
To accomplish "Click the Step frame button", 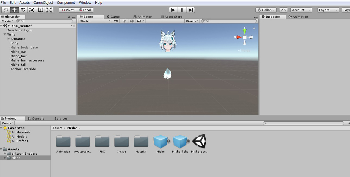I will coord(190,10).
